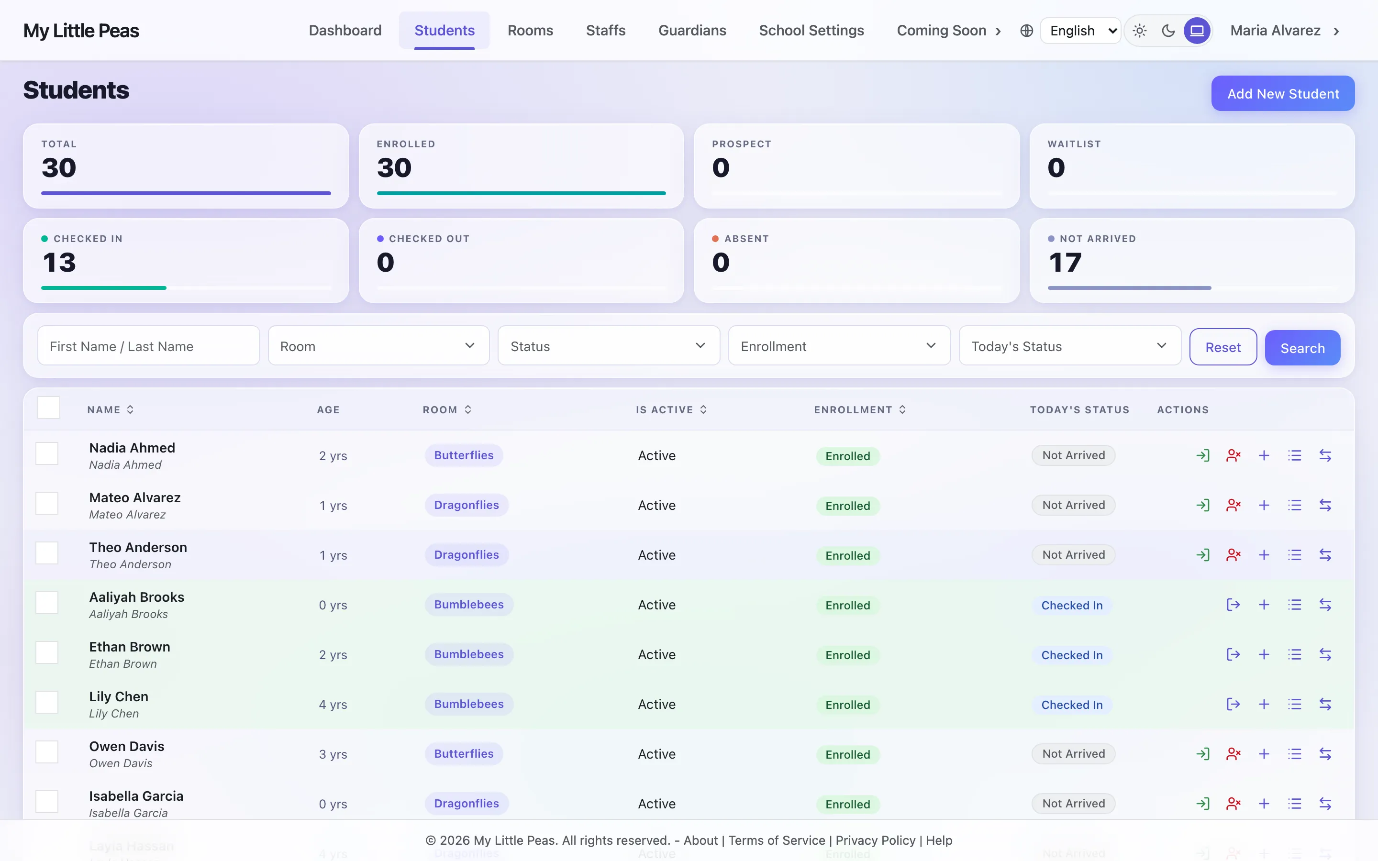Viewport: 1378px width, 861px height.
Task: Open the list icon for Ethan Brown
Action: [x=1295, y=654]
